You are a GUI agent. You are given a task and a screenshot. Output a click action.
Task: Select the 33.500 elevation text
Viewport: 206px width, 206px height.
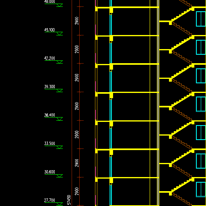coord(49,143)
